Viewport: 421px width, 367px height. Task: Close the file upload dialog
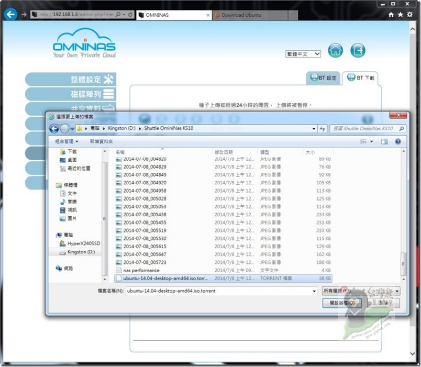398,115
